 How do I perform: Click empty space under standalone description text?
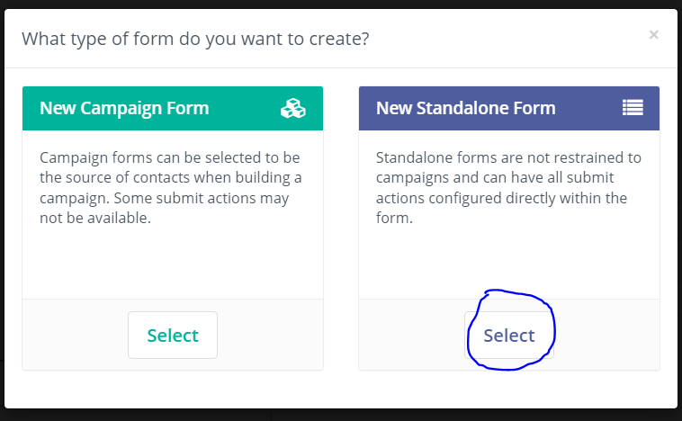click(509, 263)
